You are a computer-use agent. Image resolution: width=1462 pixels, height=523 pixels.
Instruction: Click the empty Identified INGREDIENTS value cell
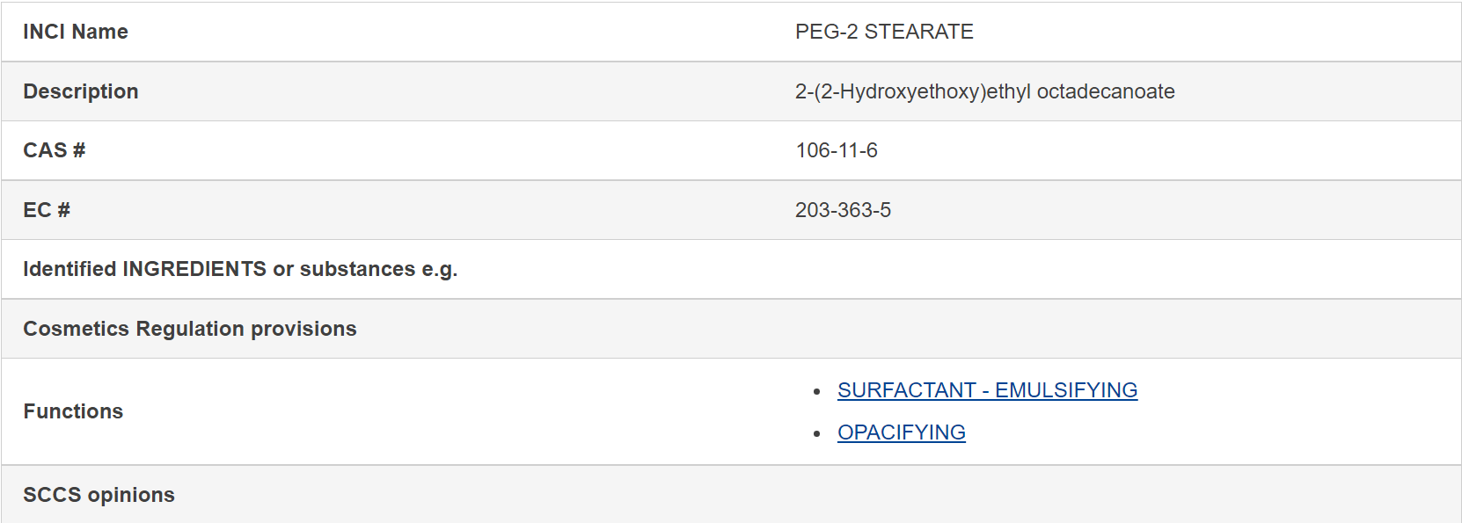pyautogui.click(x=1117, y=269)
